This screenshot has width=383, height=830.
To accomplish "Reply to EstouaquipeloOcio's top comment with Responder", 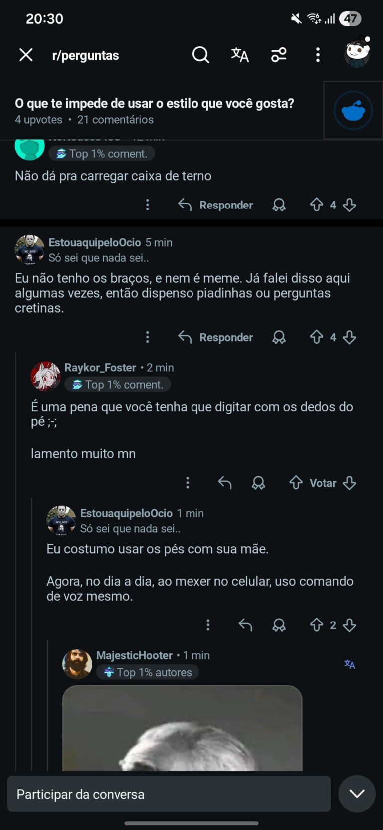I will [216, 337].
